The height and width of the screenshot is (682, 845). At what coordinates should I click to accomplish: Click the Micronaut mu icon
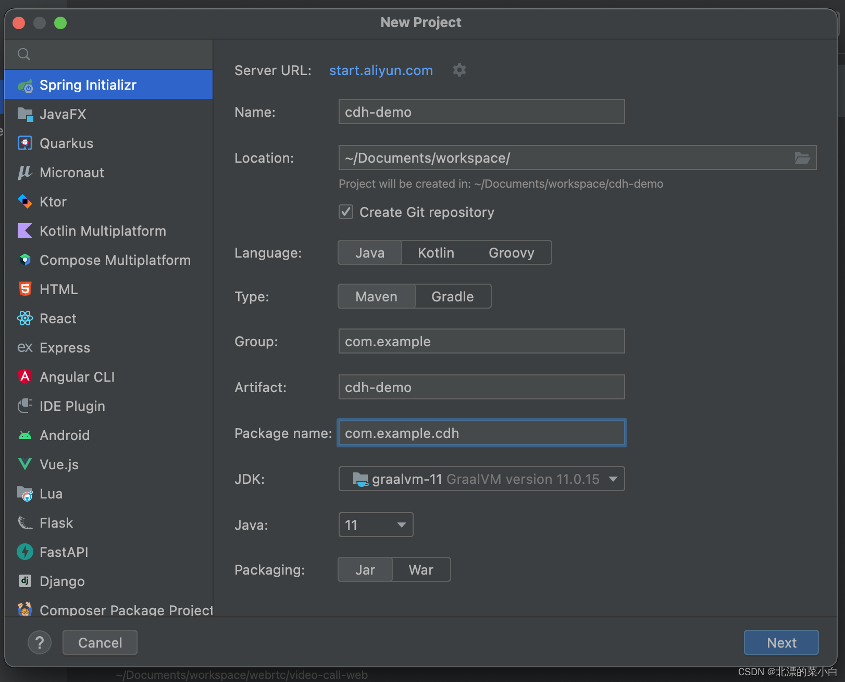point(25,173)
